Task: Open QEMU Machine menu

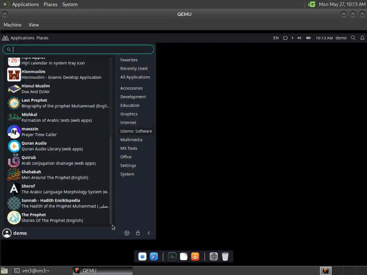Action: point(13,25)
